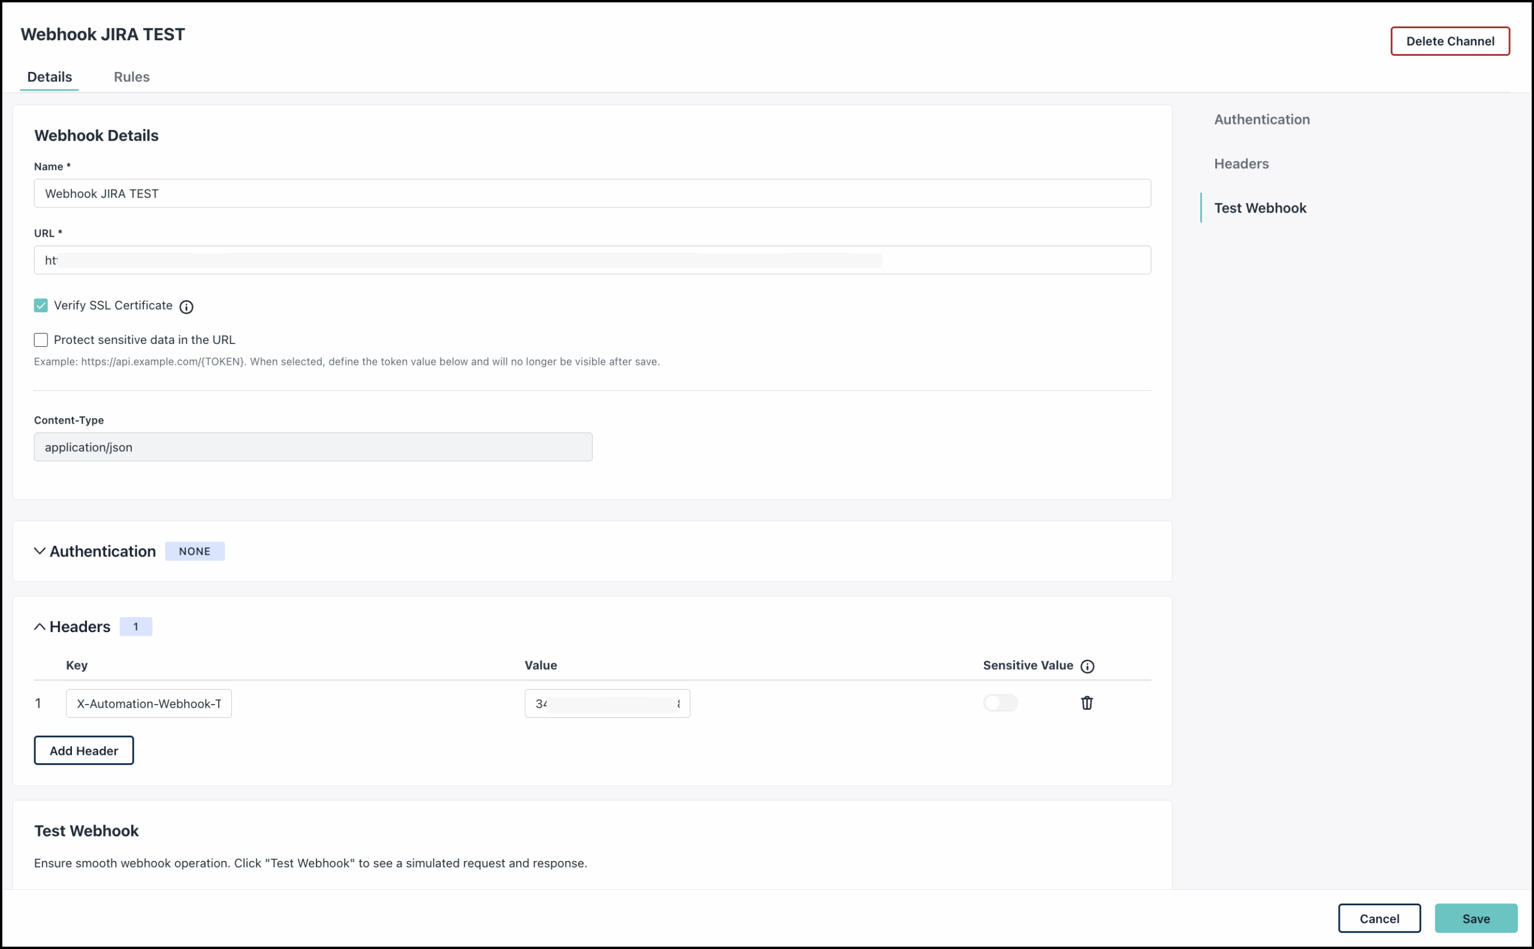1534x949 pixels.
Task: Click the Delete Channel button
Action: click(x=1450, y=41)
